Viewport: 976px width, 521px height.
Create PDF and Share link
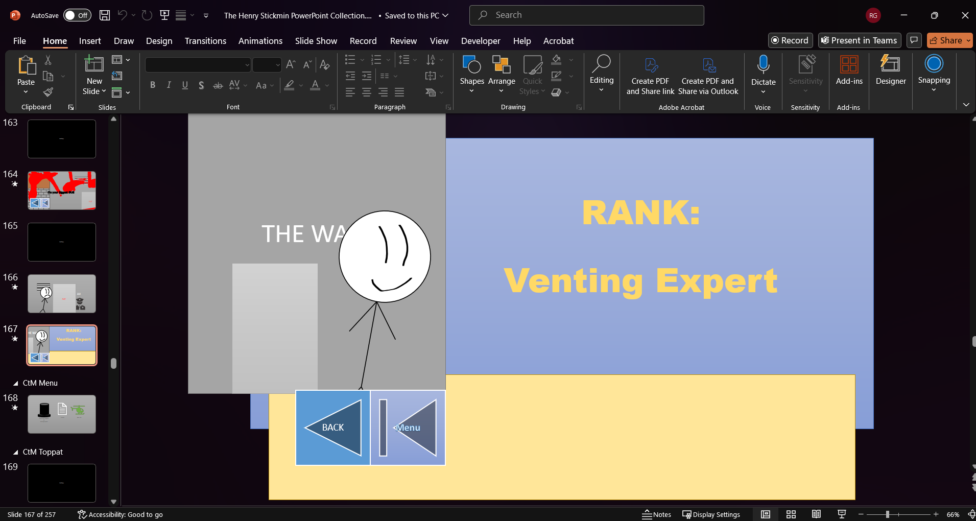(x=650, y=75)
